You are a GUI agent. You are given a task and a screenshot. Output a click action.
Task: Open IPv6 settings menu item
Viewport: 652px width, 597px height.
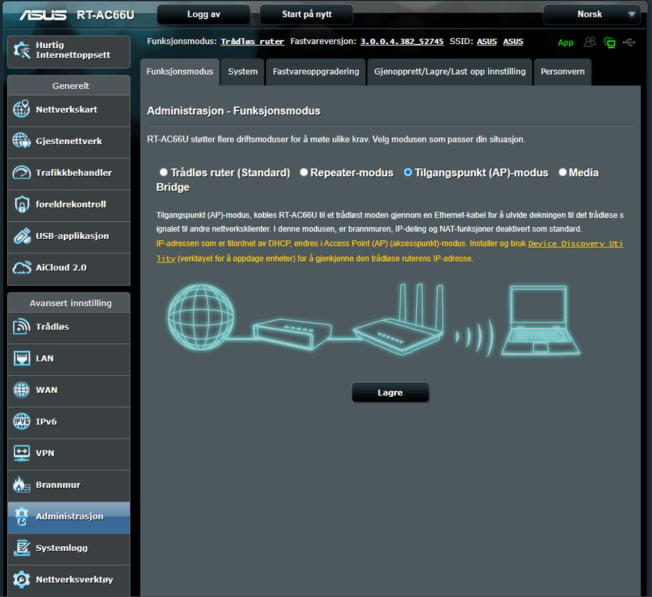click(69, 422)
